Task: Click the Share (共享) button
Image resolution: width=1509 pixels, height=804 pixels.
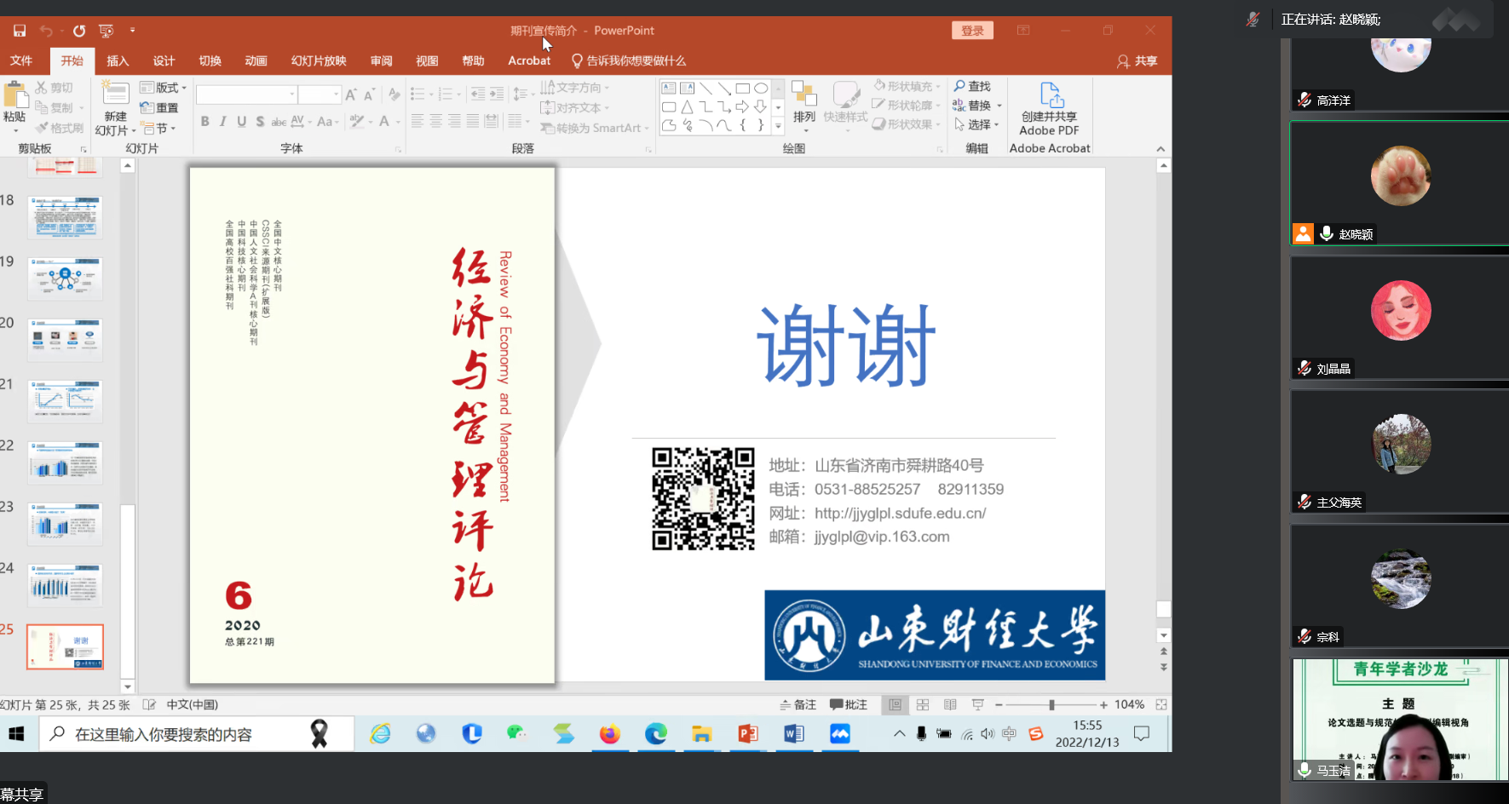Action: 1138,61
